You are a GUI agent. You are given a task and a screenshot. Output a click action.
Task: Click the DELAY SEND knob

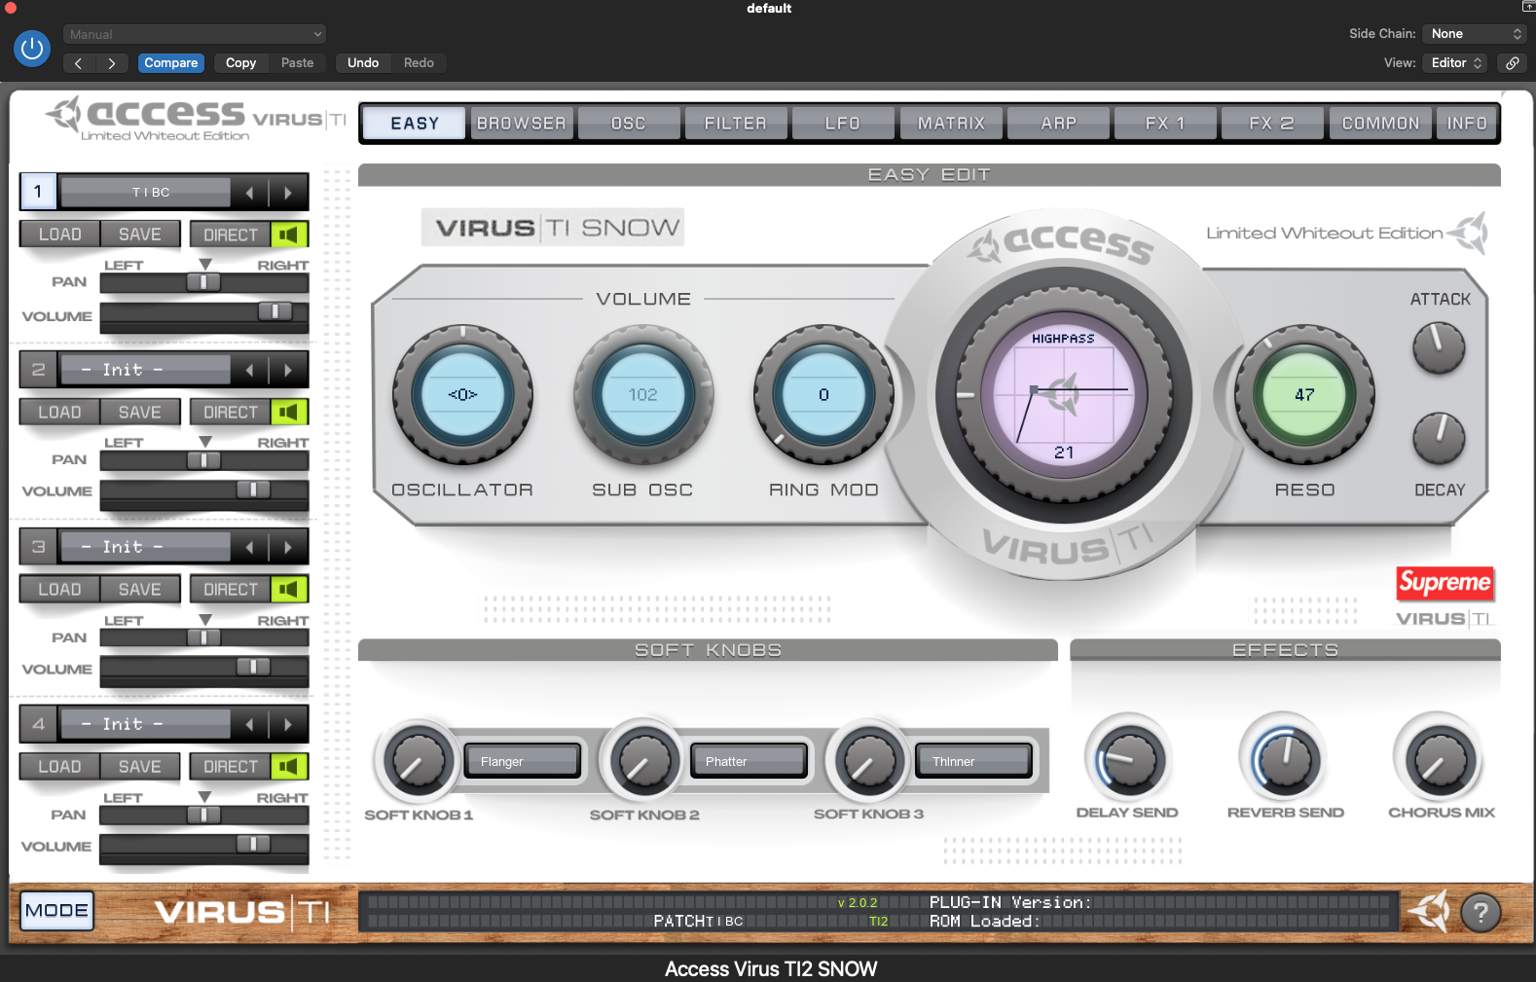point(1128,760)
